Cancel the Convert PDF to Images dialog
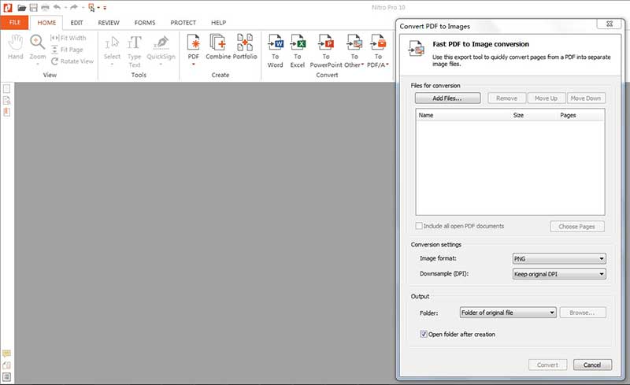Screen dimensions: 630x385 coord(593,365)
